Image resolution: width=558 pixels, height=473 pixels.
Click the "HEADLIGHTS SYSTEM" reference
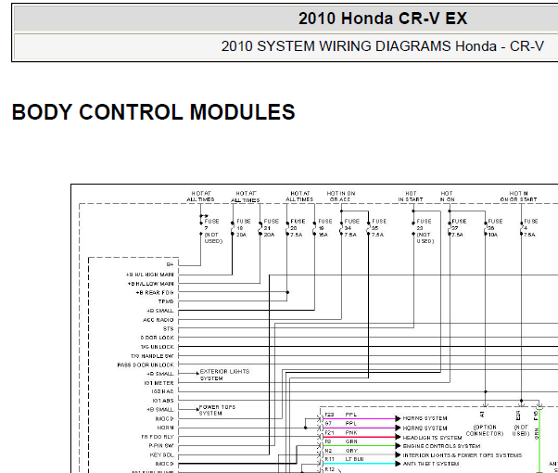coord(432,438)
